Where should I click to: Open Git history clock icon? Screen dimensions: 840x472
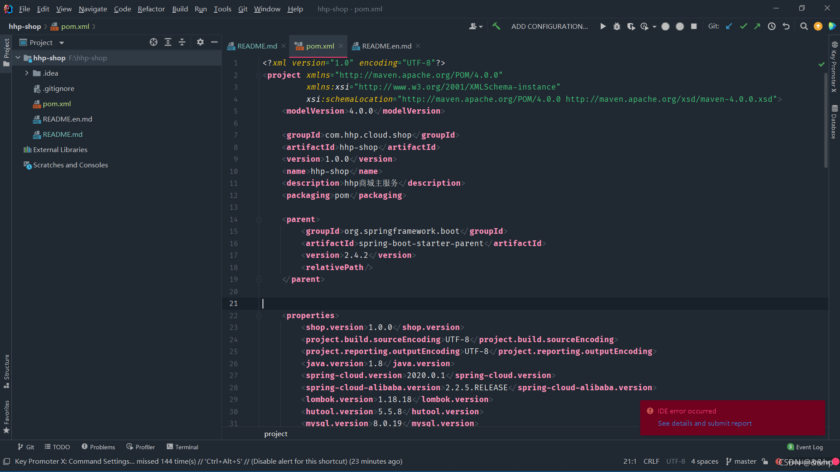(x=772, y=26)
